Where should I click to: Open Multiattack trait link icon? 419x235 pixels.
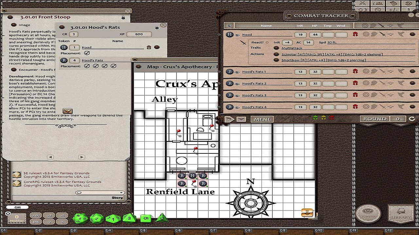pyautogui.click(x=276, y=48)
